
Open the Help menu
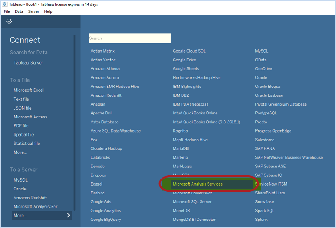tap(48, 11)
